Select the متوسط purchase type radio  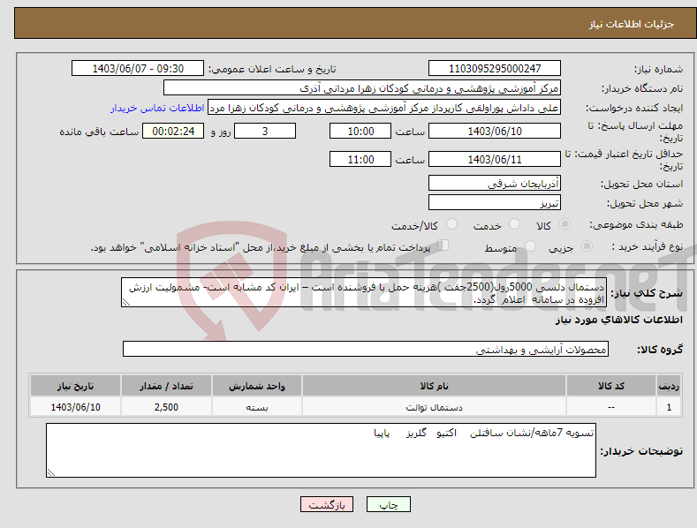click(530, 245)
